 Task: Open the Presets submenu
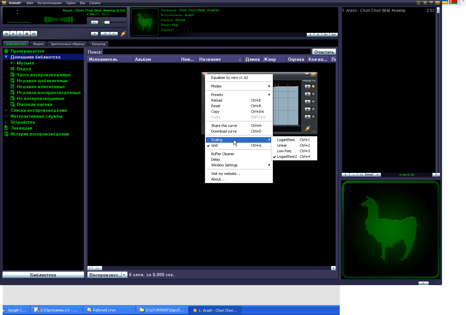coord(239,95)
